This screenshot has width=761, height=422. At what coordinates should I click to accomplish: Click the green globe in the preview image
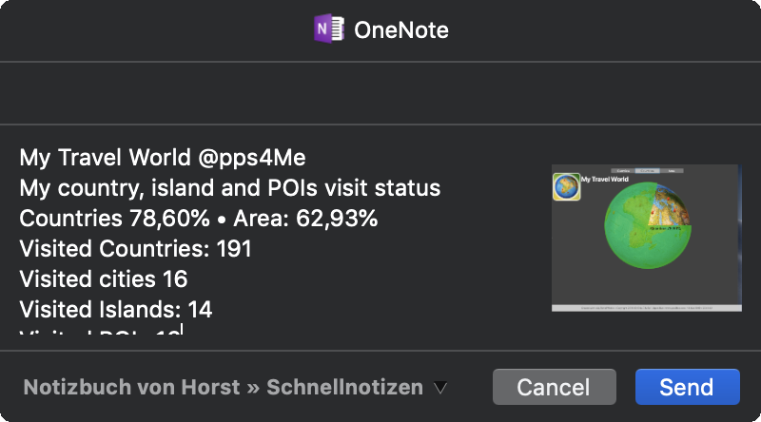tap(648, 225)
